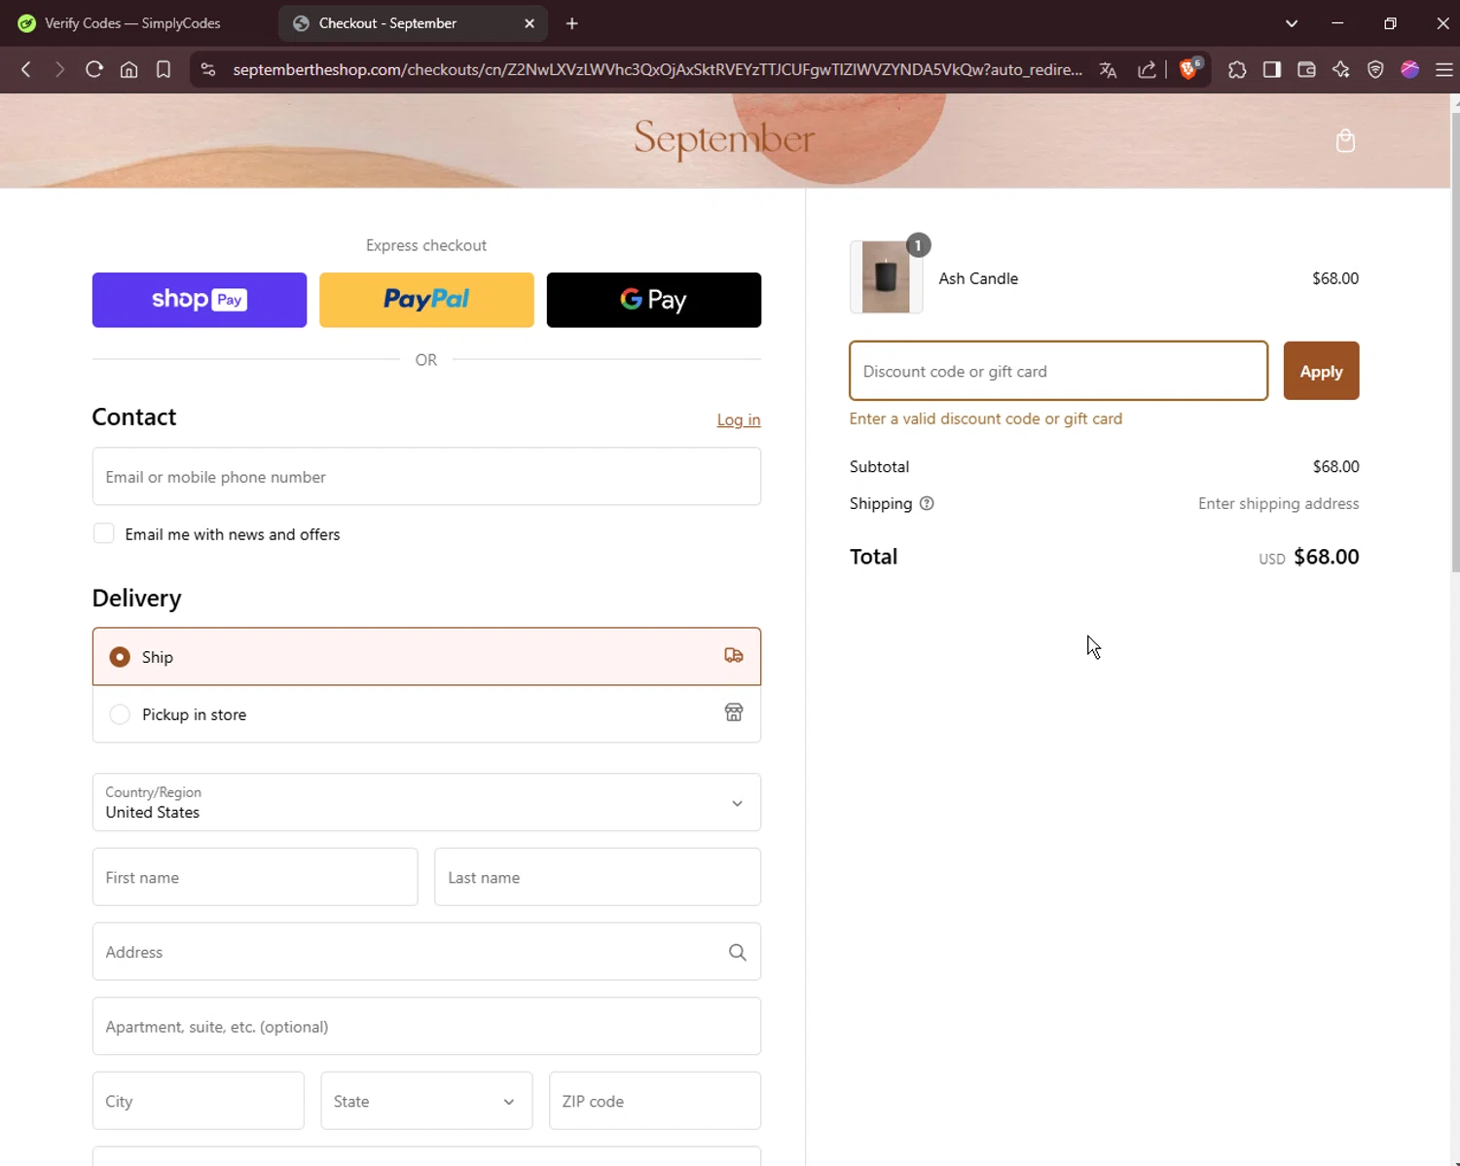Open the profile avatar icon

coord(1409,69)
